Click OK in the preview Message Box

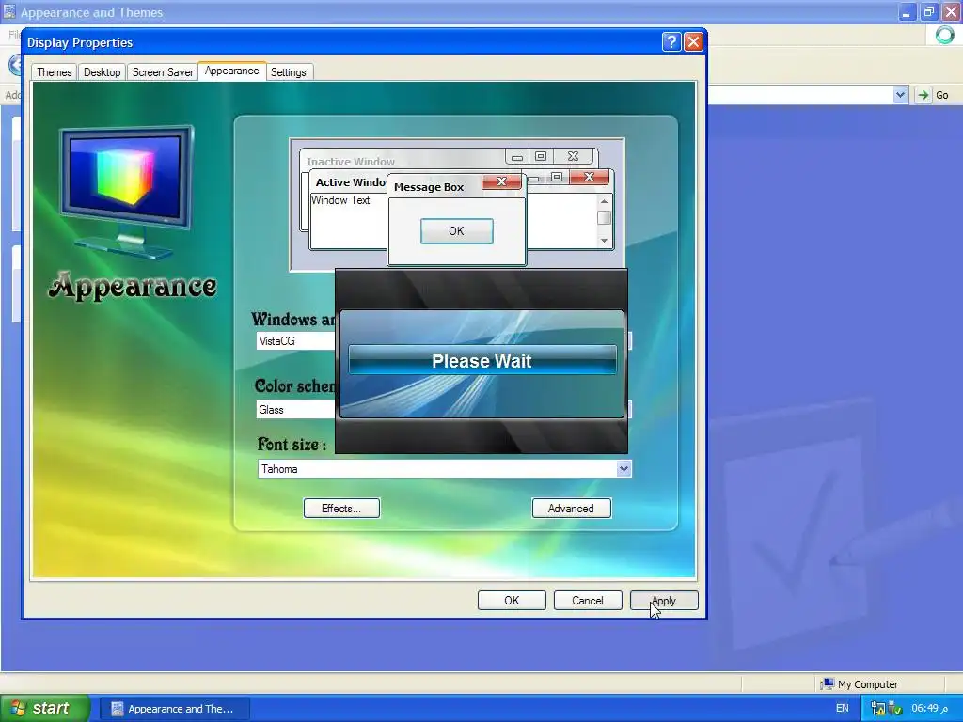click(x=456, y=231)
